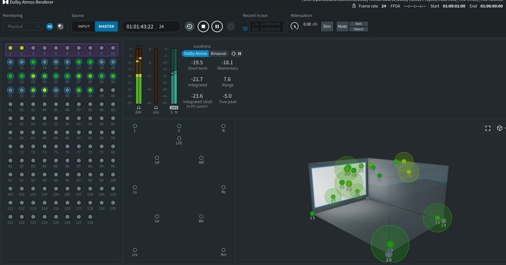The height and width of the screenshot is (265, 506).
Task: Pause playback with the transport pause button
Action: (217, 26)
